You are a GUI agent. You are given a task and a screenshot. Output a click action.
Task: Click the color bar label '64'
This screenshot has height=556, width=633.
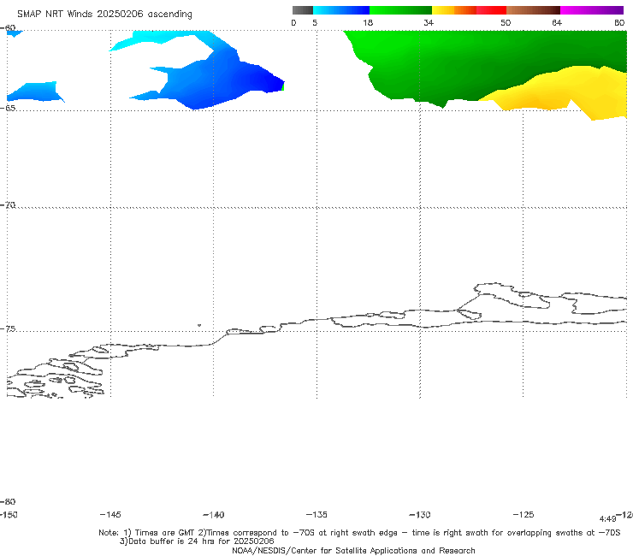pos(557,23)
